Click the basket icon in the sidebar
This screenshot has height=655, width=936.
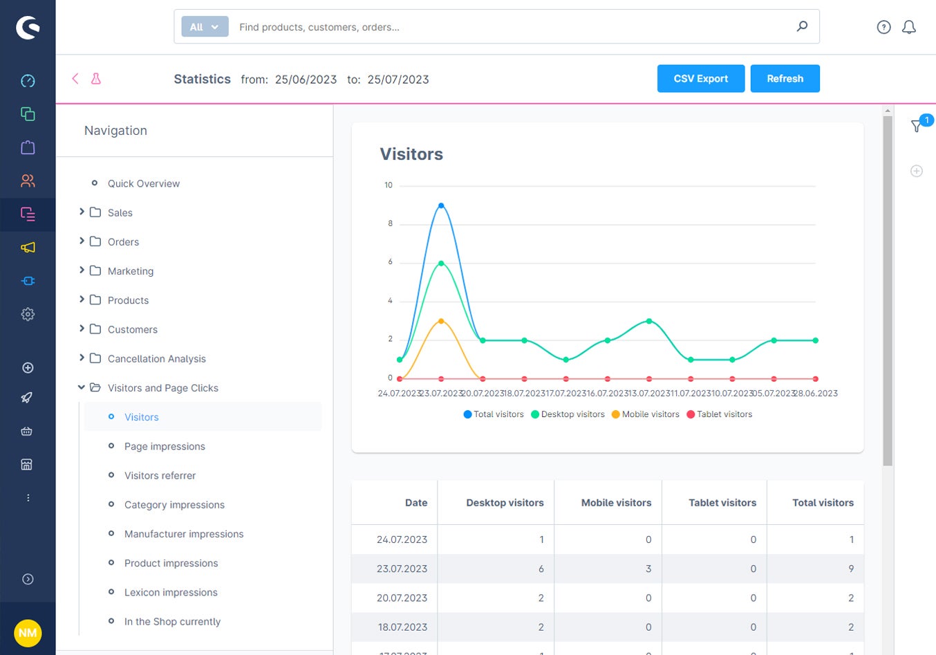27,431
